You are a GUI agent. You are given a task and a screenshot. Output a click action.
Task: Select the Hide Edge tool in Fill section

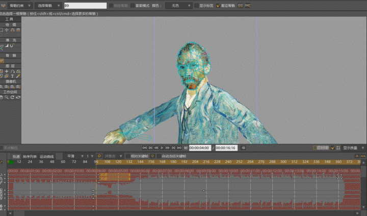[12, 45]
